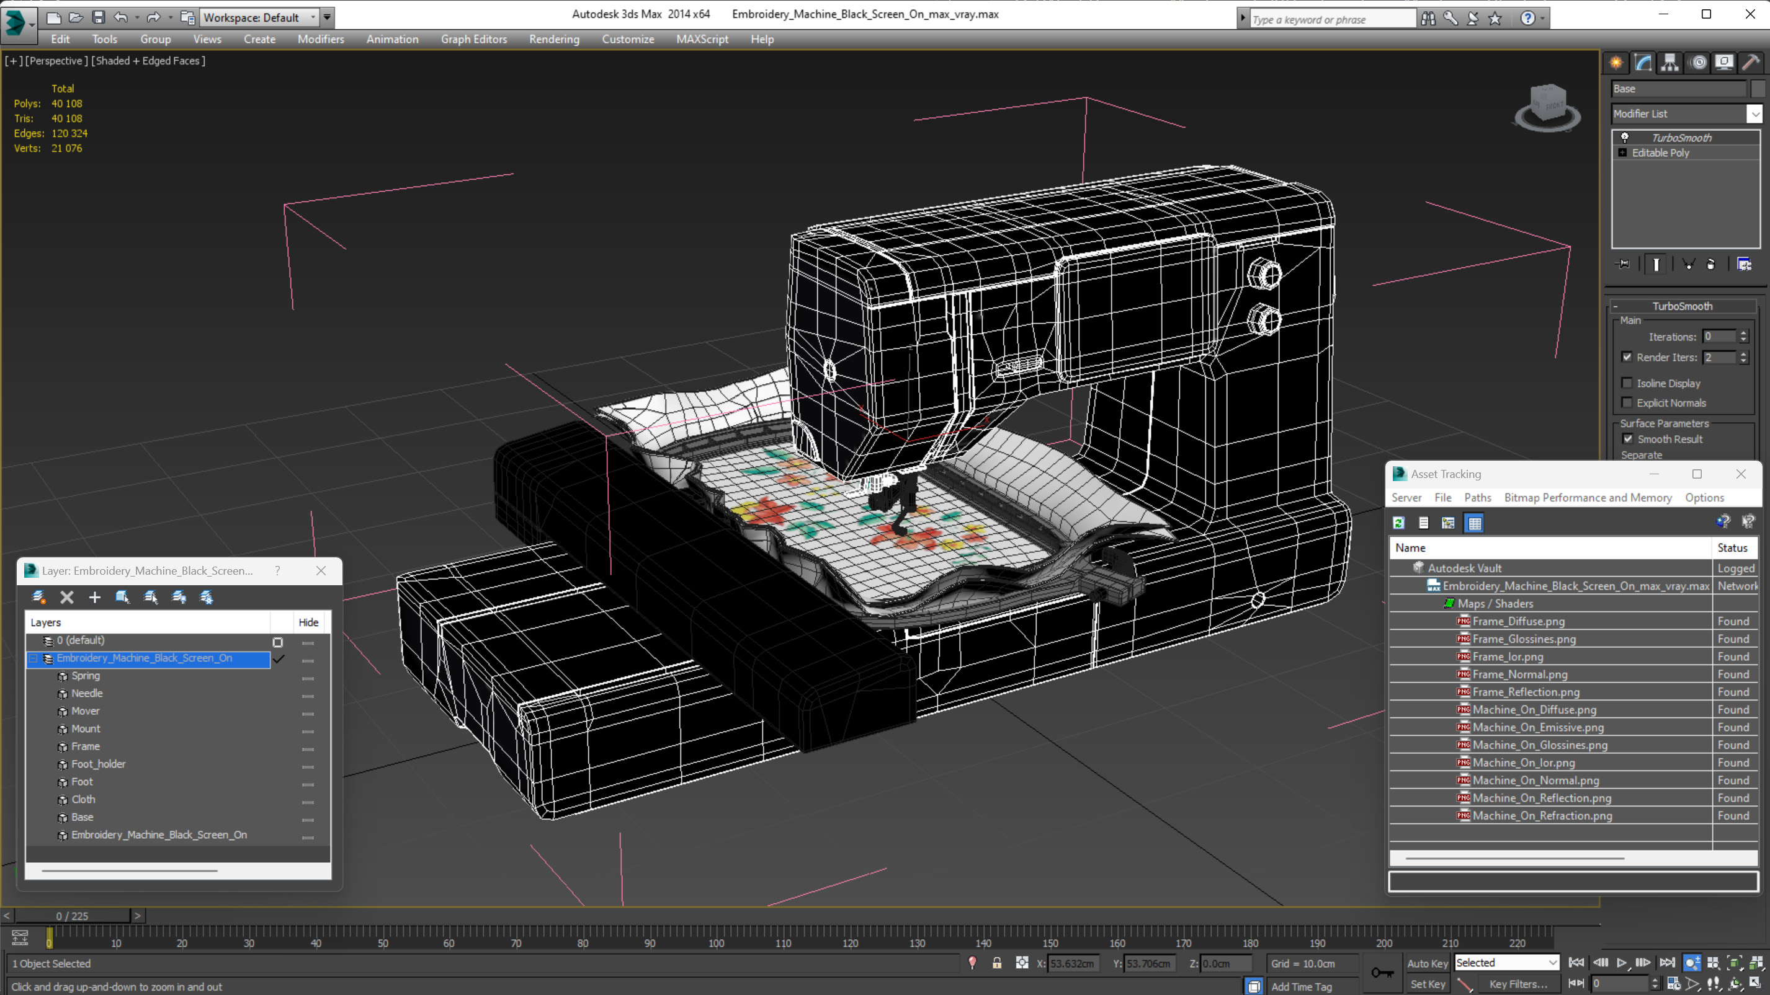Screen dimensions: 1770x995
Task: Open the Paths menu in Asset Tracking
Action: (x=1477, y=497)
